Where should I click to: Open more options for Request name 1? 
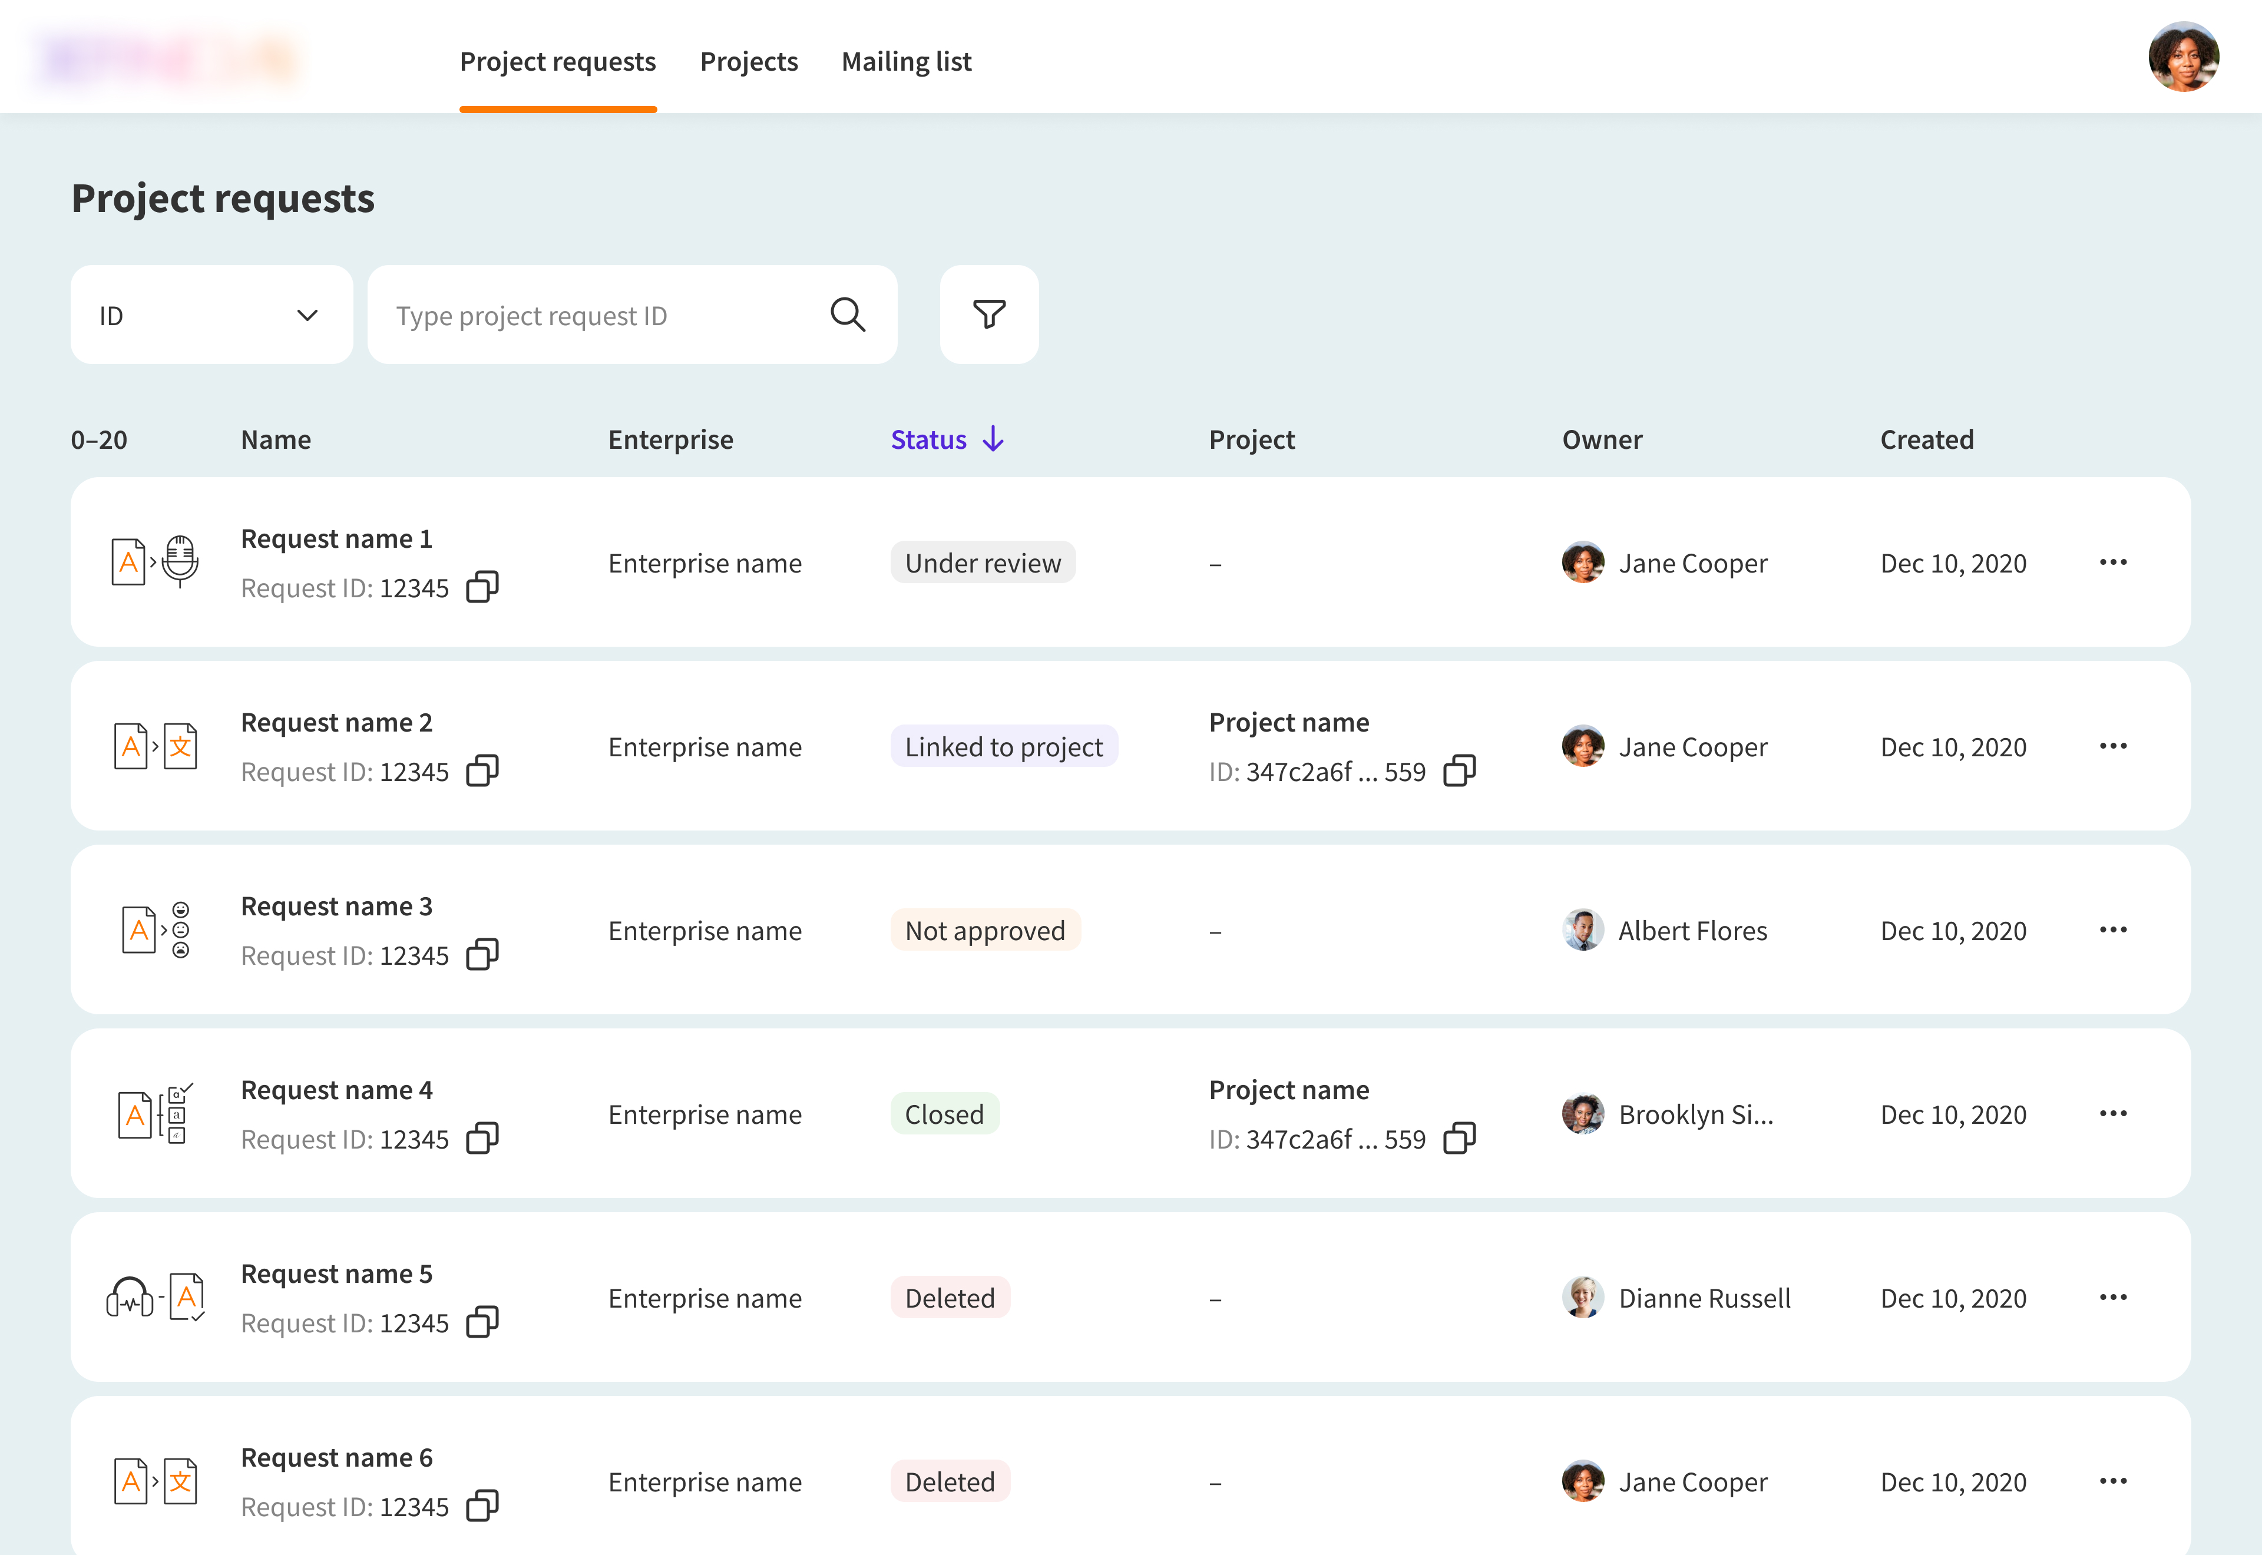pyautogui.click(x=2112, y=562)
